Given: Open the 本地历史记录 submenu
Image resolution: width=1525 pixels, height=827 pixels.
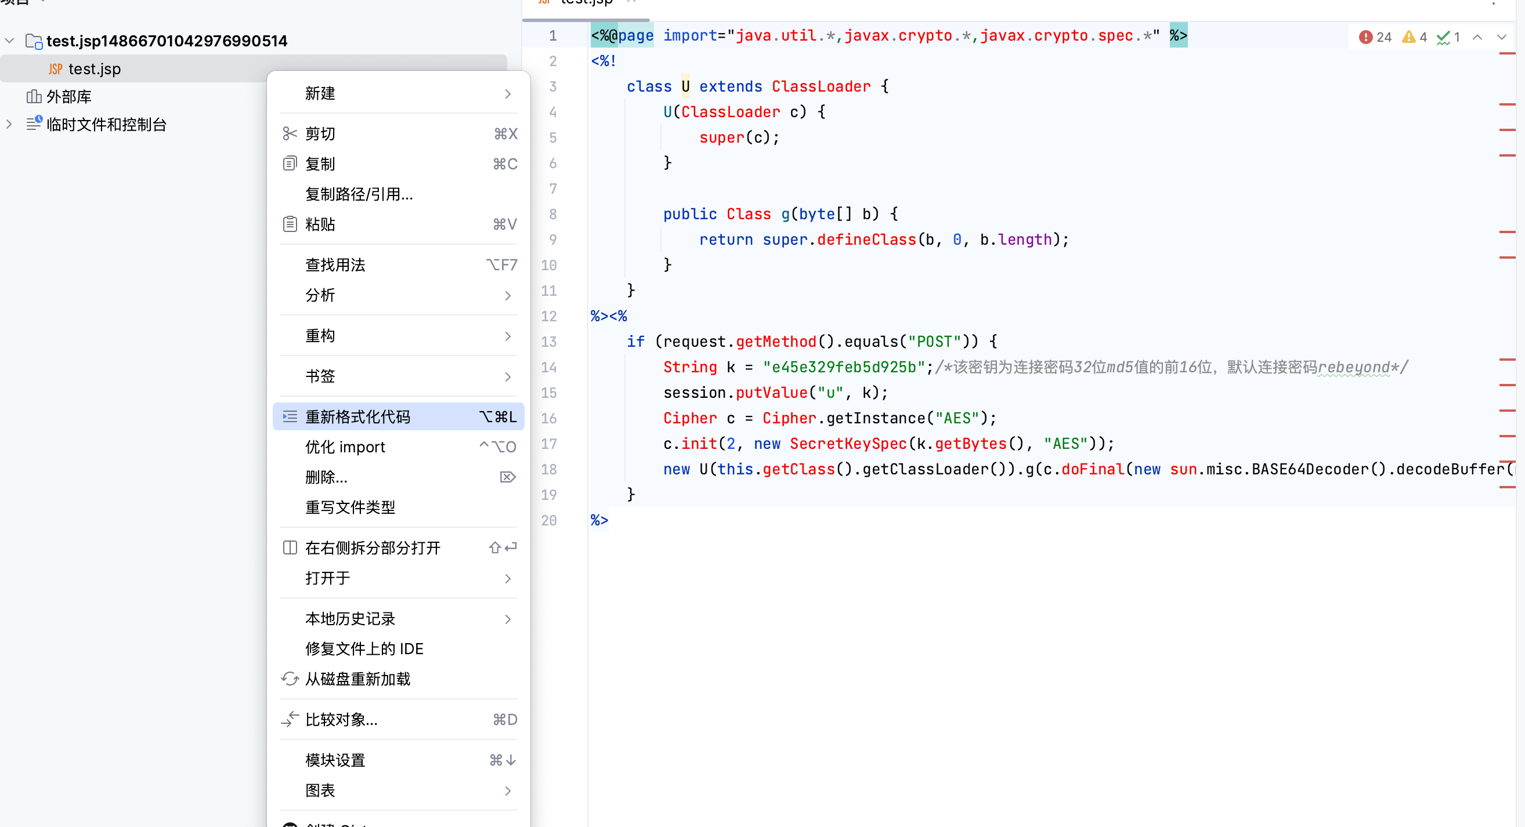Looking at the screenshot, I should 398,619.
